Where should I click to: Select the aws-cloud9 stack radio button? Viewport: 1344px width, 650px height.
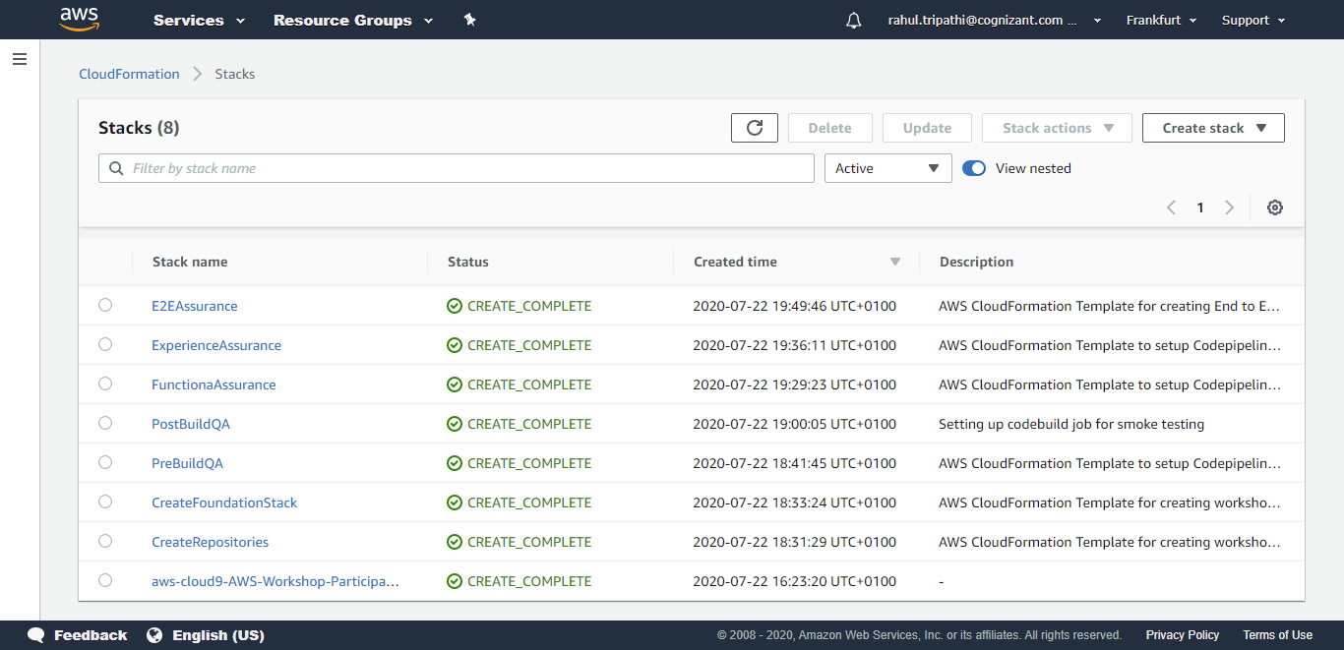105,580
